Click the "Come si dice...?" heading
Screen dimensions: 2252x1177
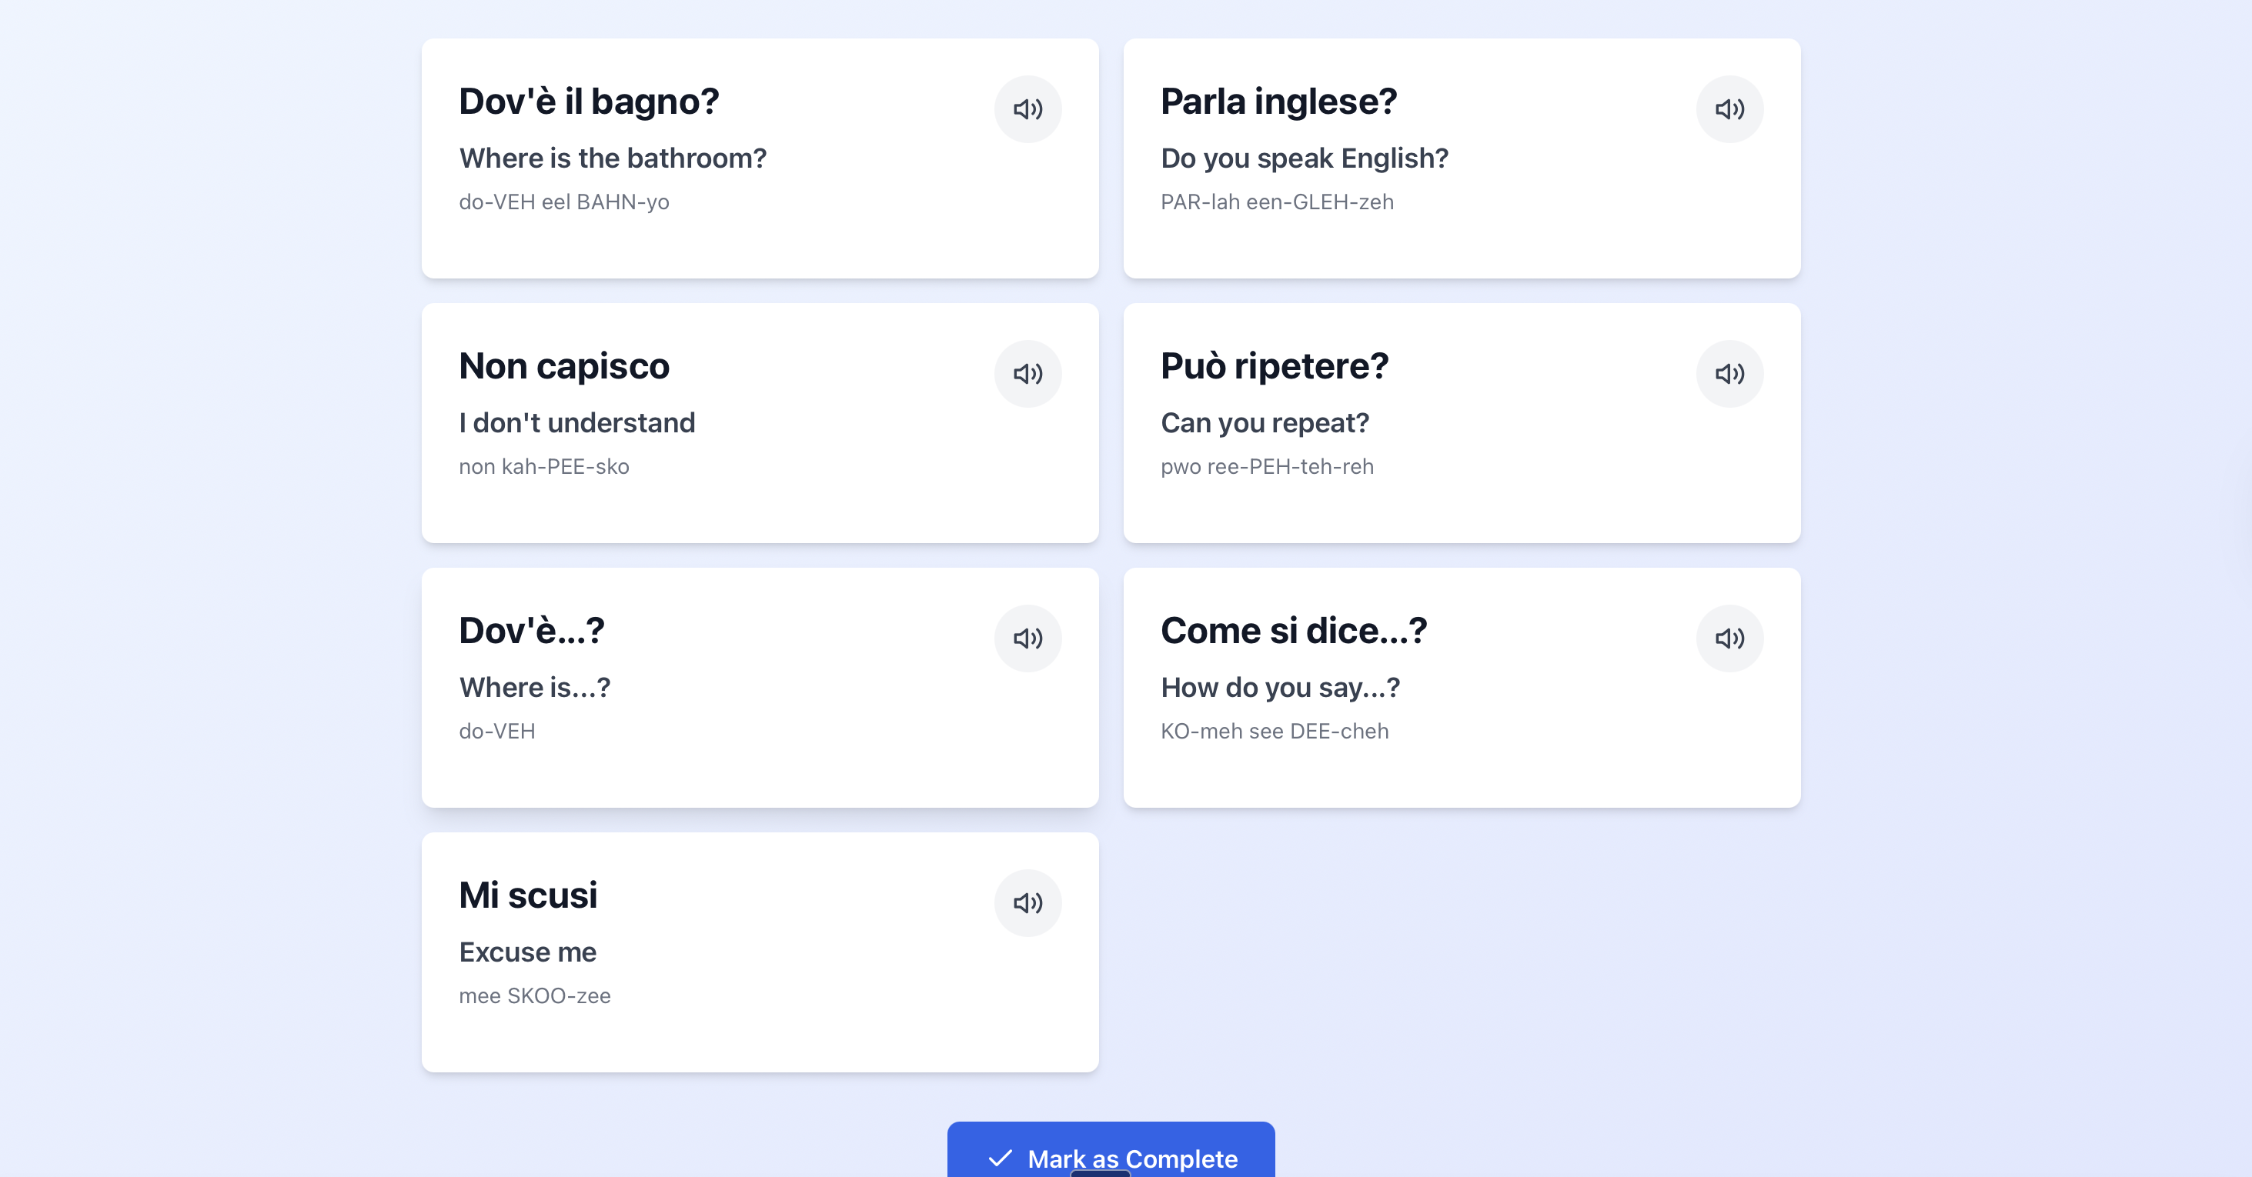(1293, 631)
